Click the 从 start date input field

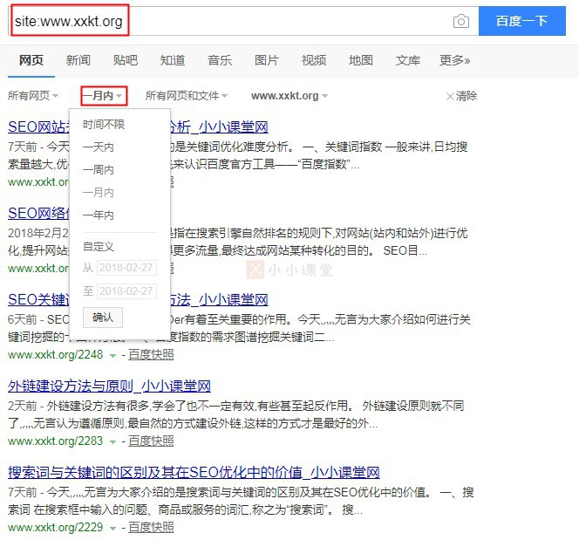tap(126, 268)
